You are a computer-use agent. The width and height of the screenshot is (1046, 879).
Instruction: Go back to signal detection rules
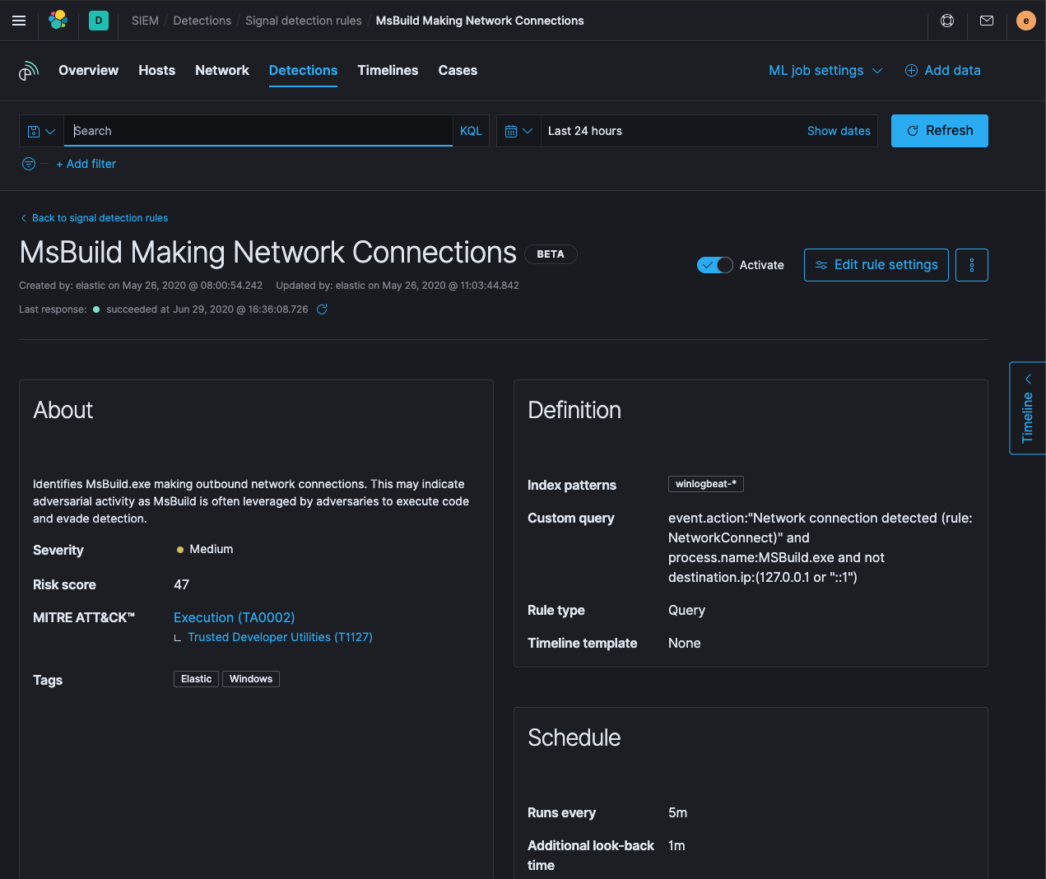(x=94, y=218)
